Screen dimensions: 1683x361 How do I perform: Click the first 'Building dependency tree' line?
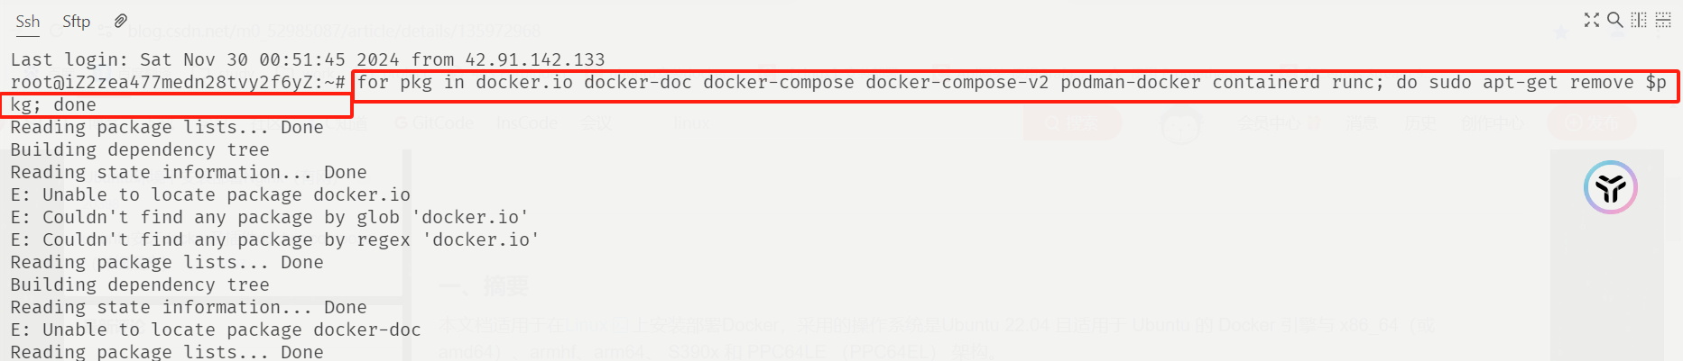(x=140, y=150)
